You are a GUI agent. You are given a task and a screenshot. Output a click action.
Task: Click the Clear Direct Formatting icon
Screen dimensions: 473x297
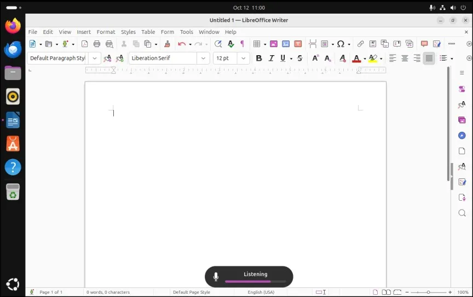coord(342,58)
